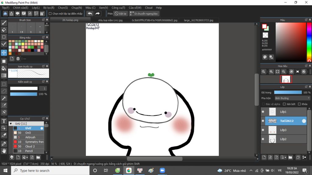
Task: Zoom out using the navigator magnifier minus
Action: coord(284,72)
